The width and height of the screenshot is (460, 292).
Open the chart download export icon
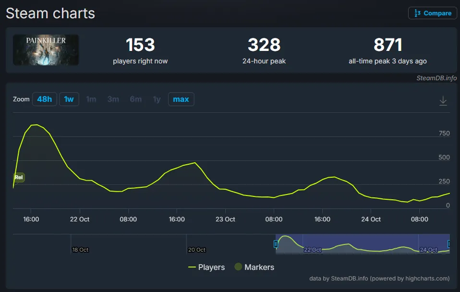(443, 101)
